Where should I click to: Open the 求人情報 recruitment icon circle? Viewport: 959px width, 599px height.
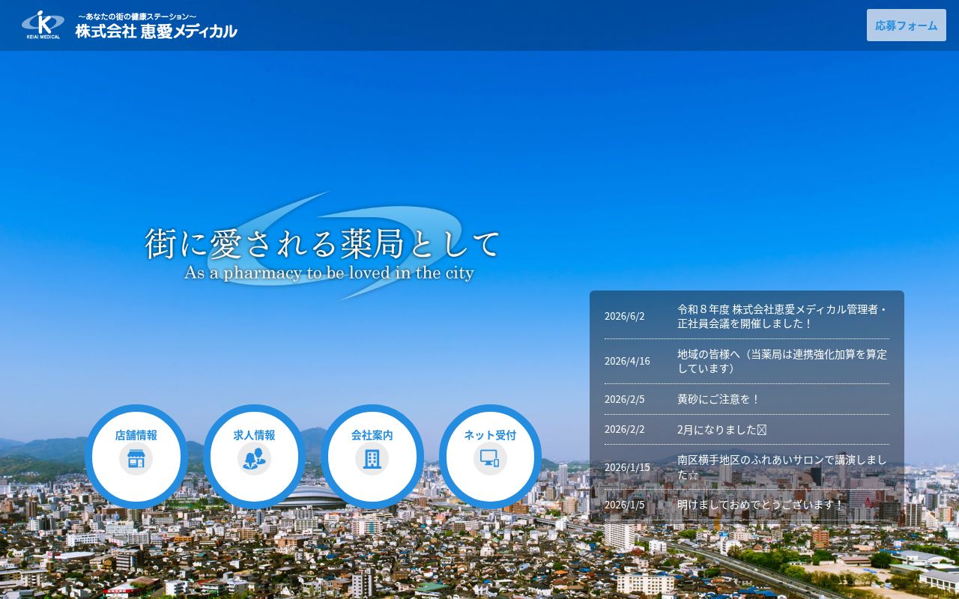pos(255,456)
